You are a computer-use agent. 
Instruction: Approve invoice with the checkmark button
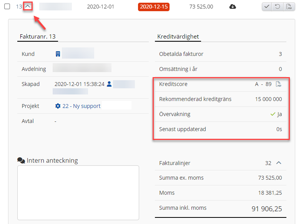[267, 7]
